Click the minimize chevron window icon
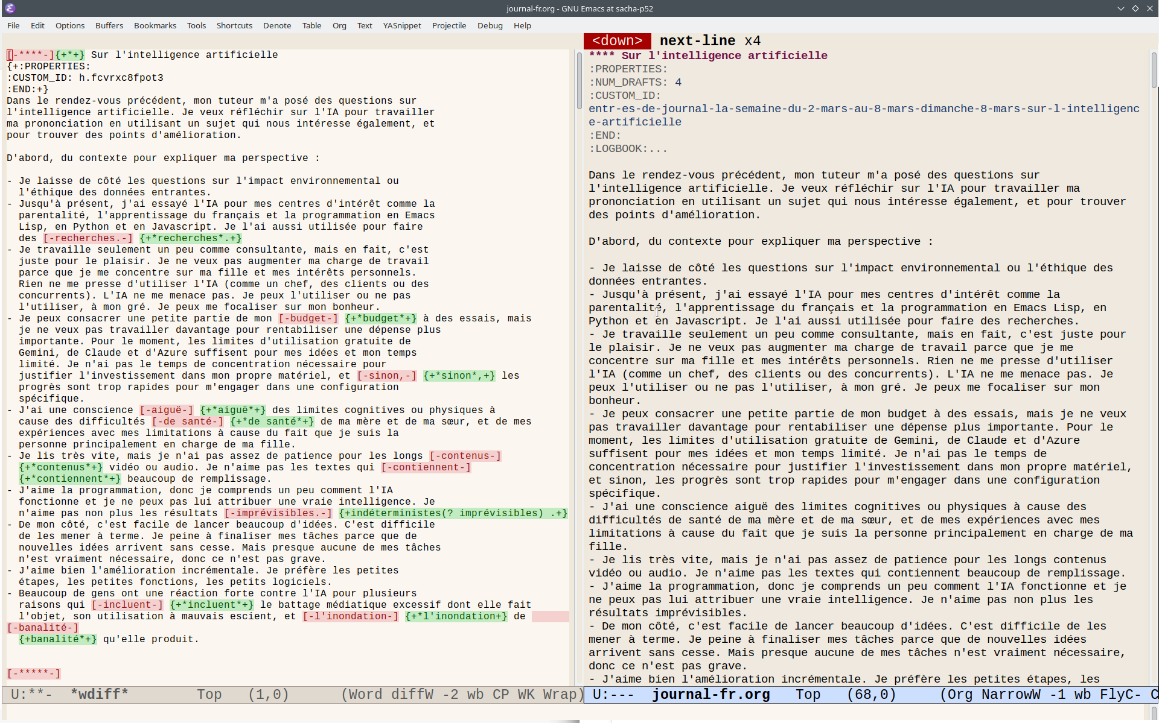 click(x=1121, y=8)
